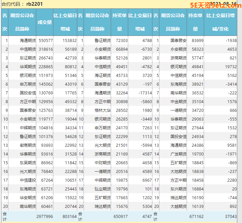
Task: Select 鲁证期货 long position value 72303
Action: (121, 40)
